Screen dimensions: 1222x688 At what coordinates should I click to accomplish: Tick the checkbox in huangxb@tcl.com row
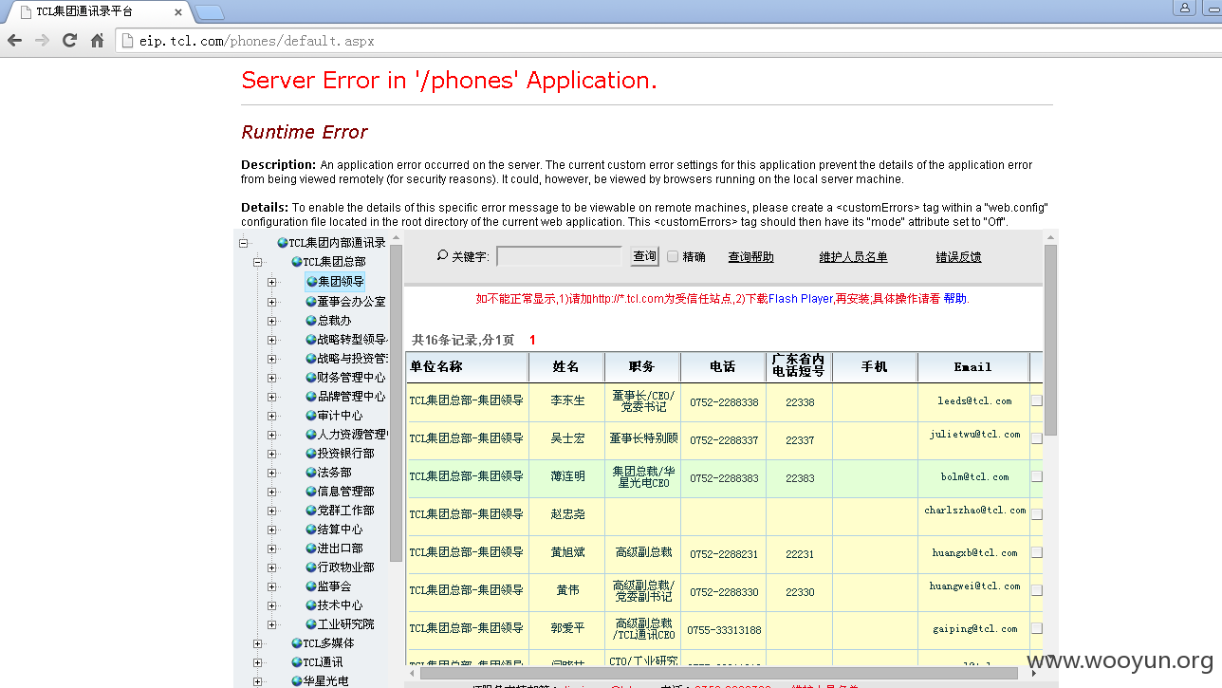(x=1037, y=552)
